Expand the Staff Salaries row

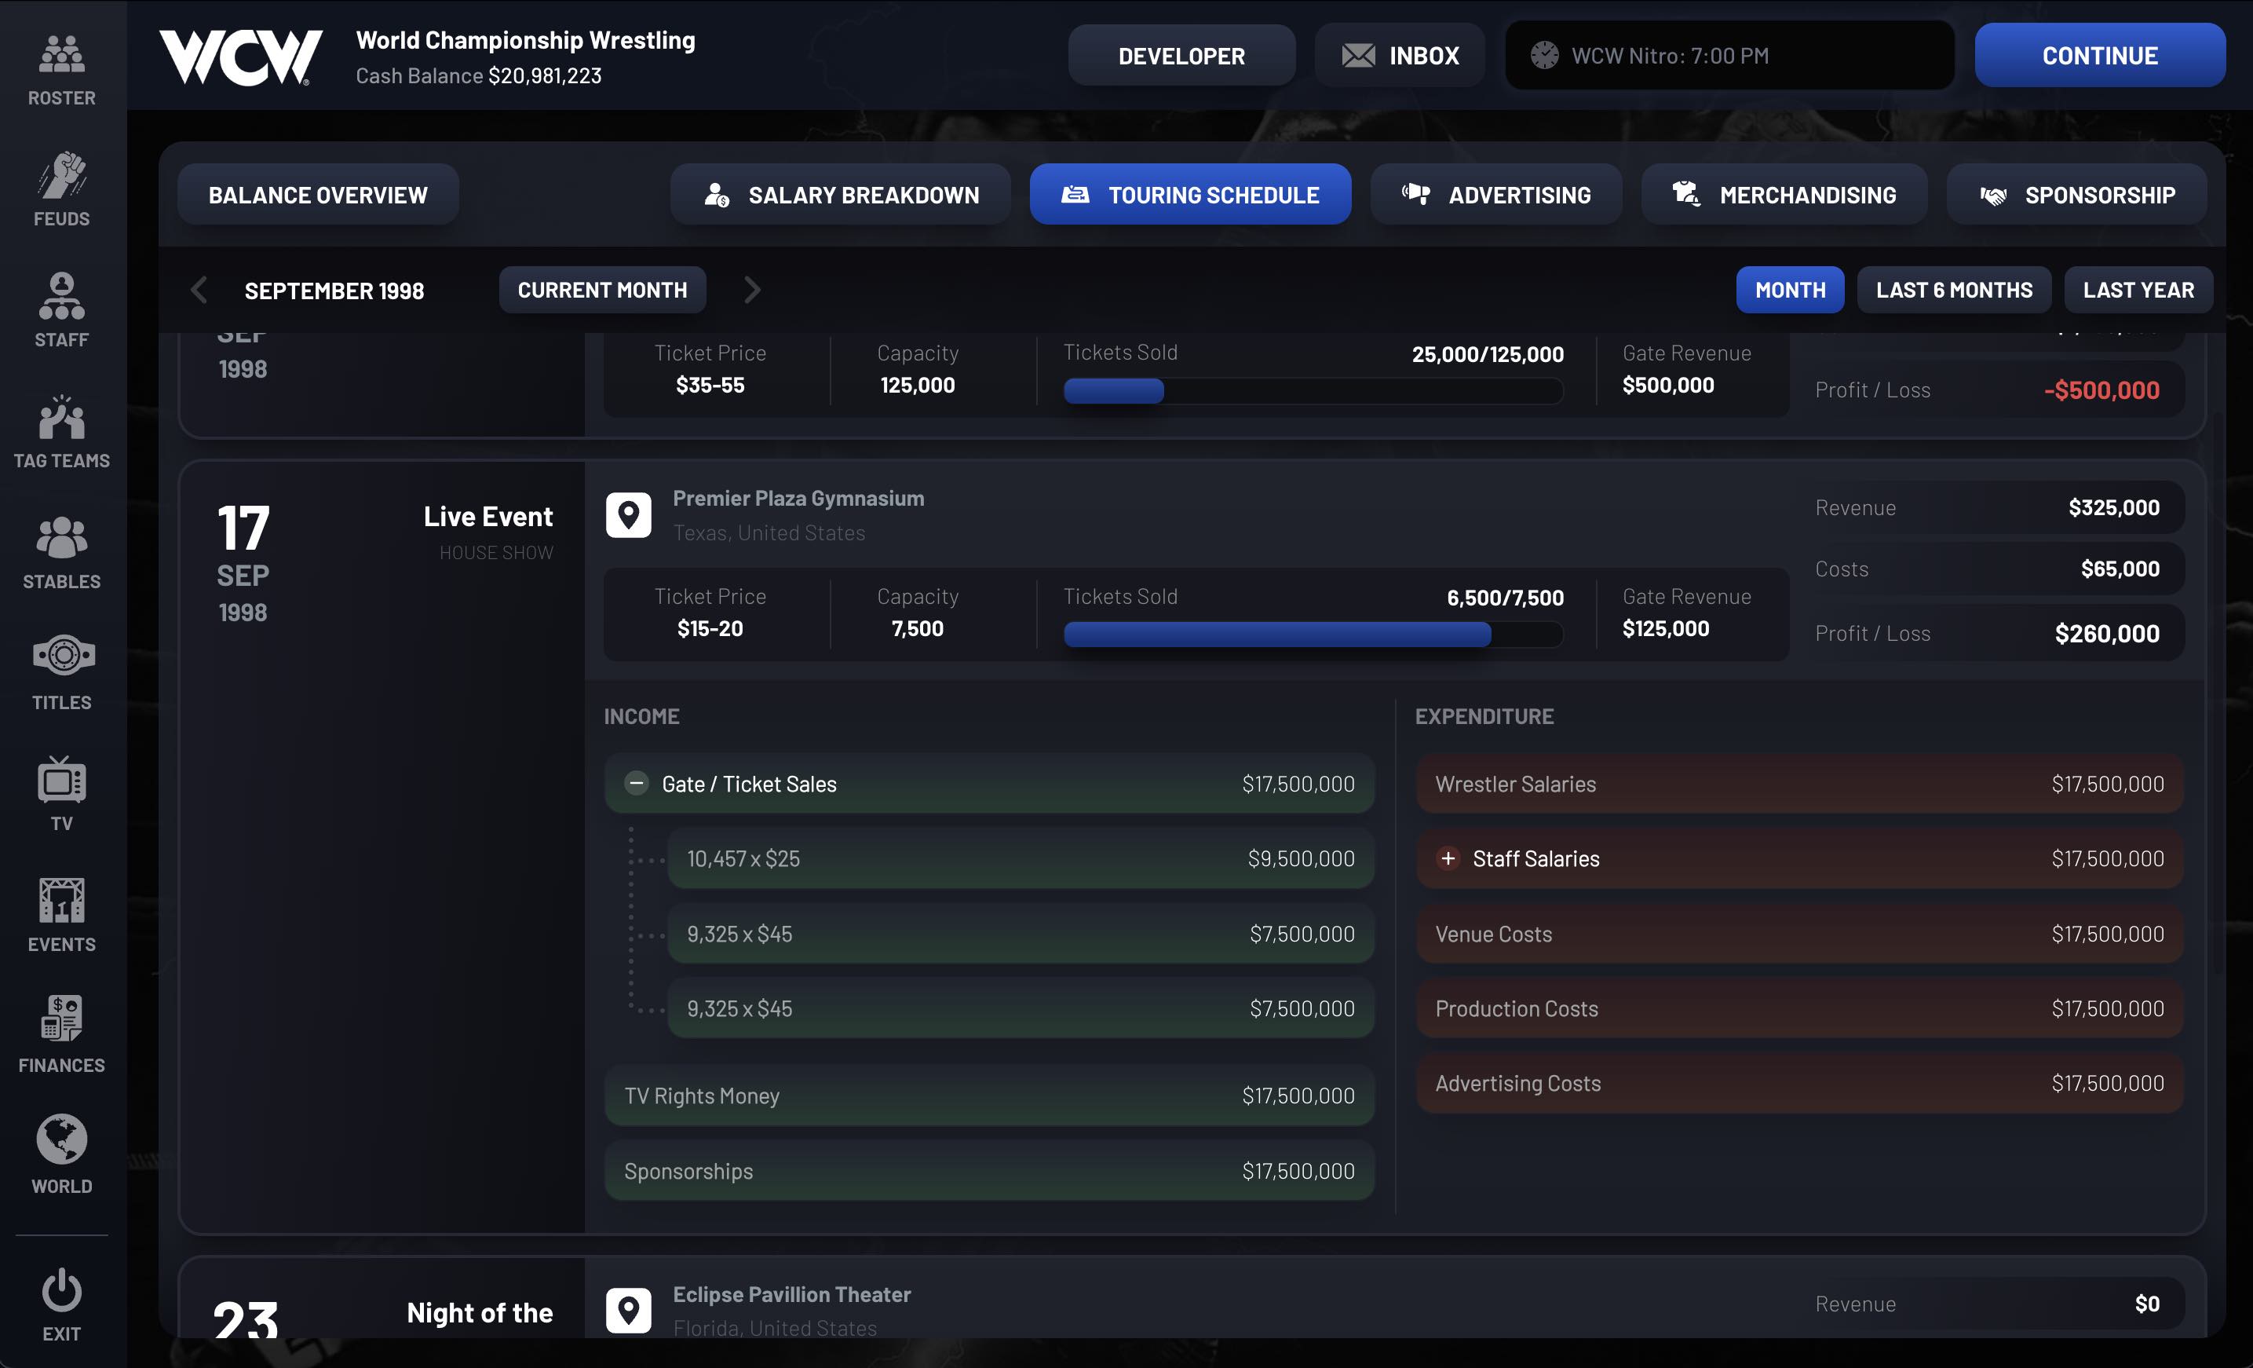pos(1448,858)
